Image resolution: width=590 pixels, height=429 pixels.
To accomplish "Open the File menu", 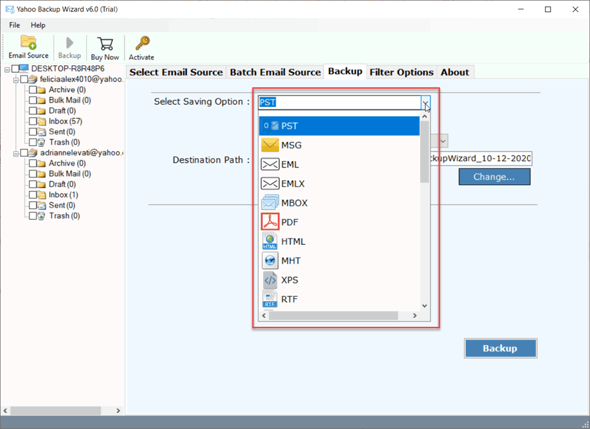I will (x=15, y=25).
